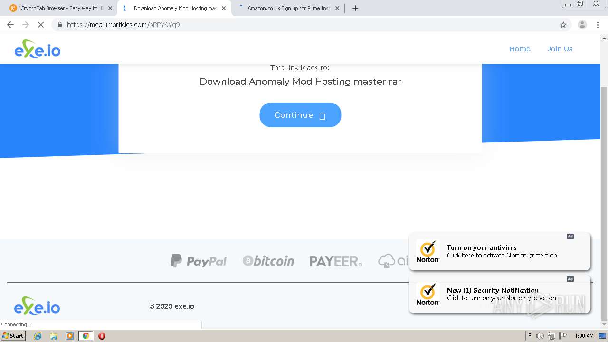
Task: Click Norton logo in 'Security Notification' popup
Action: pyautogui.click(x=427, y=294)
